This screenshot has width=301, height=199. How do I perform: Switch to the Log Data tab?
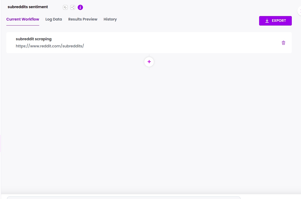coord(53,19)
